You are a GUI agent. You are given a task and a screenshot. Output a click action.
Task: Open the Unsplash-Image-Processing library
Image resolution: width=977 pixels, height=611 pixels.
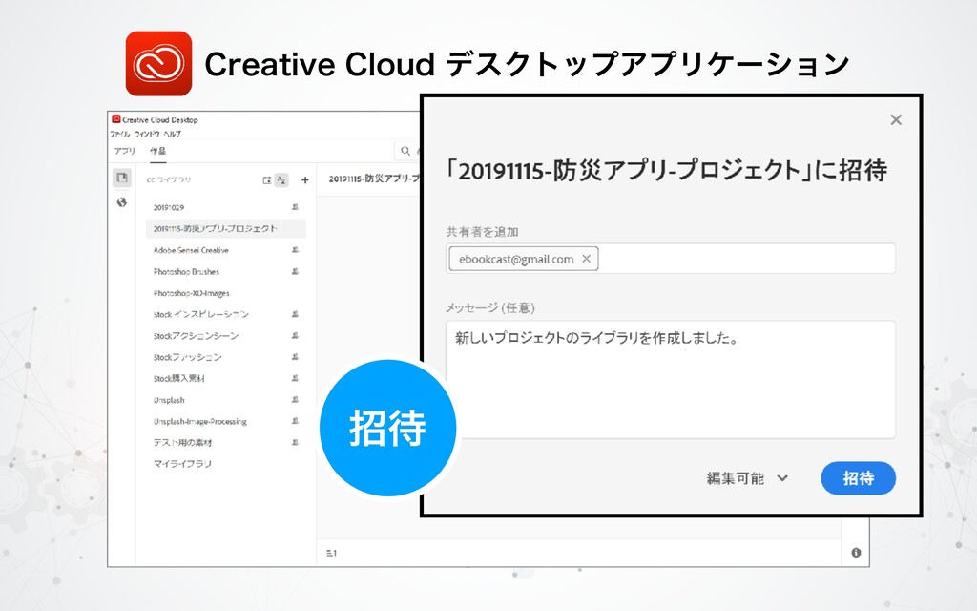click(x=200, y=421)
